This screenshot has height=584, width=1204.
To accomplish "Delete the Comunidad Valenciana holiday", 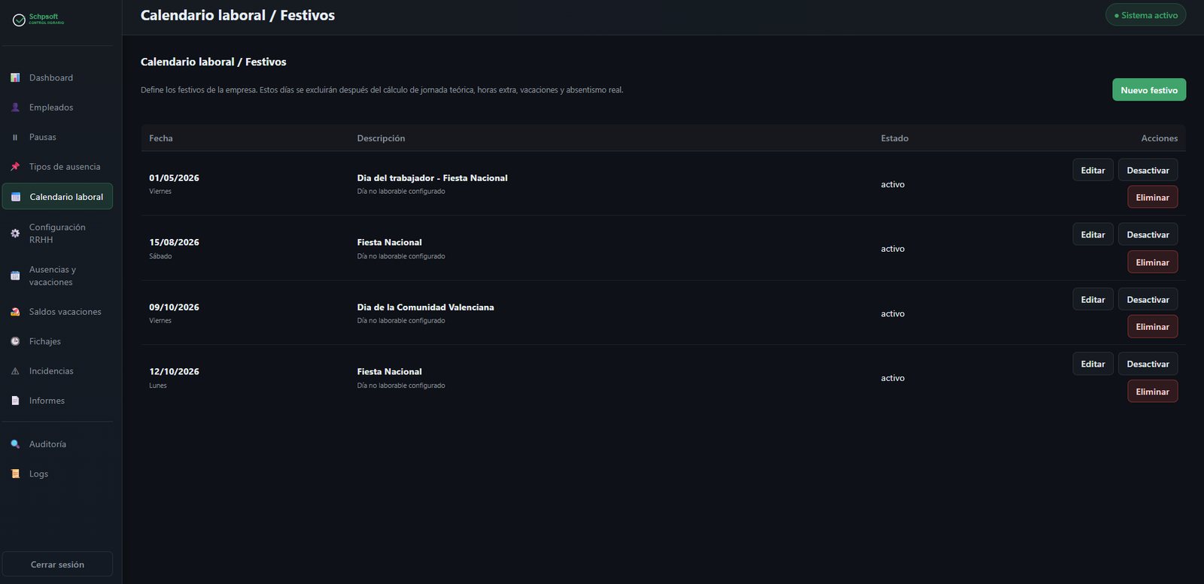I will coord(1152,327).
